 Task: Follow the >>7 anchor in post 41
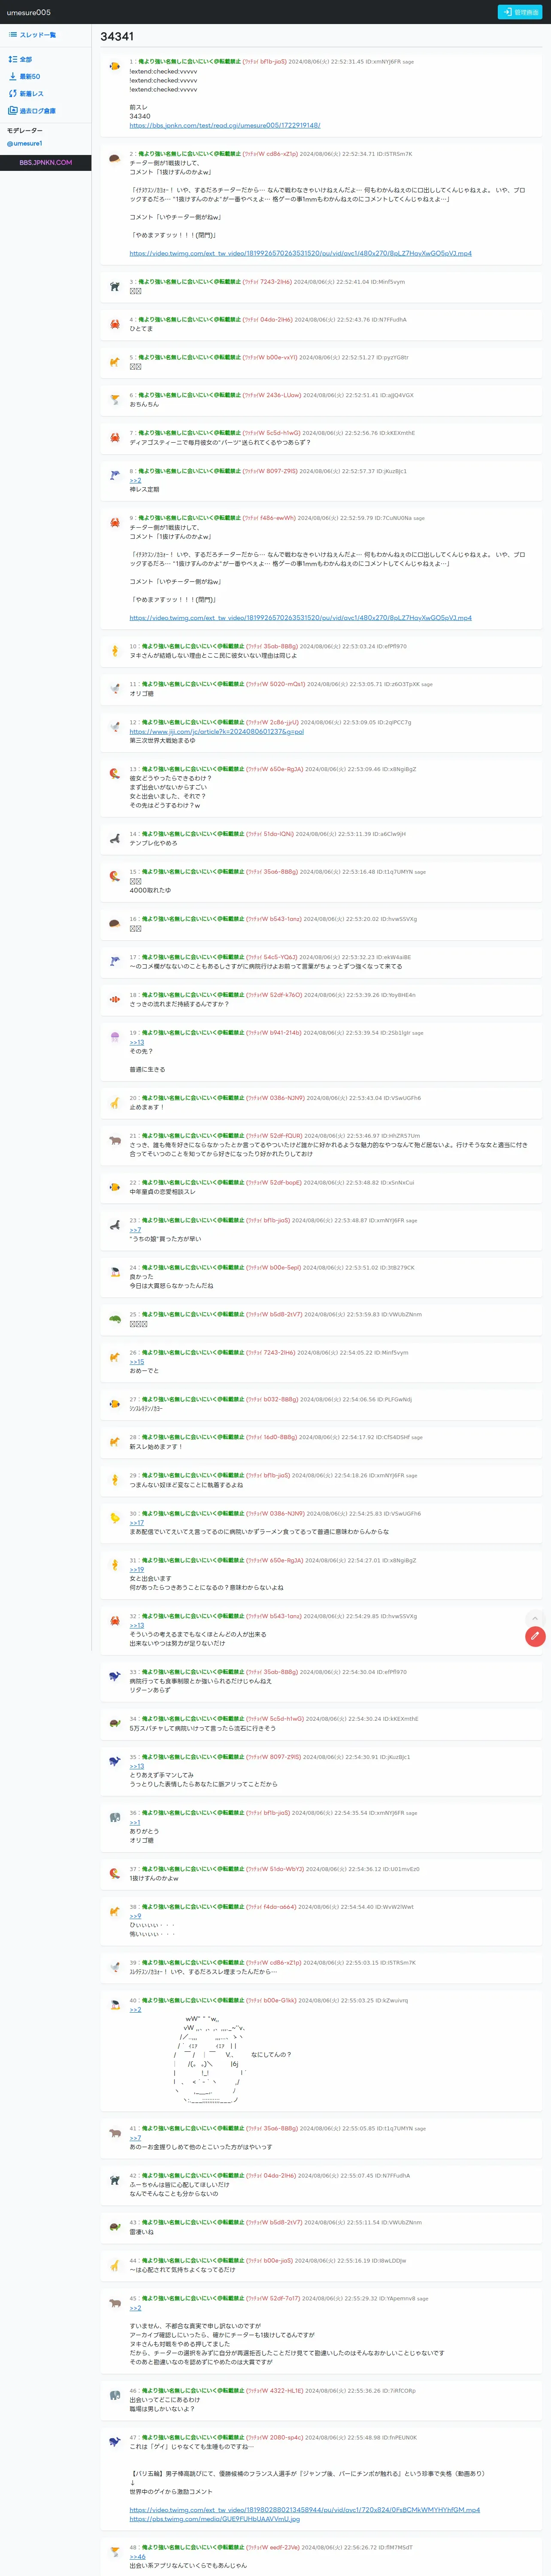(135, 2138)
